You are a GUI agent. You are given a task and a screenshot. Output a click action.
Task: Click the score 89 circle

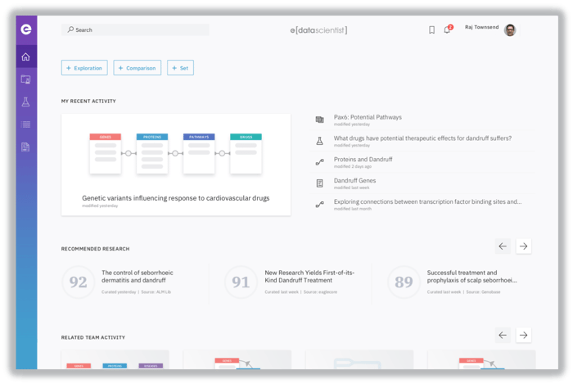click(x=404, y=282)
